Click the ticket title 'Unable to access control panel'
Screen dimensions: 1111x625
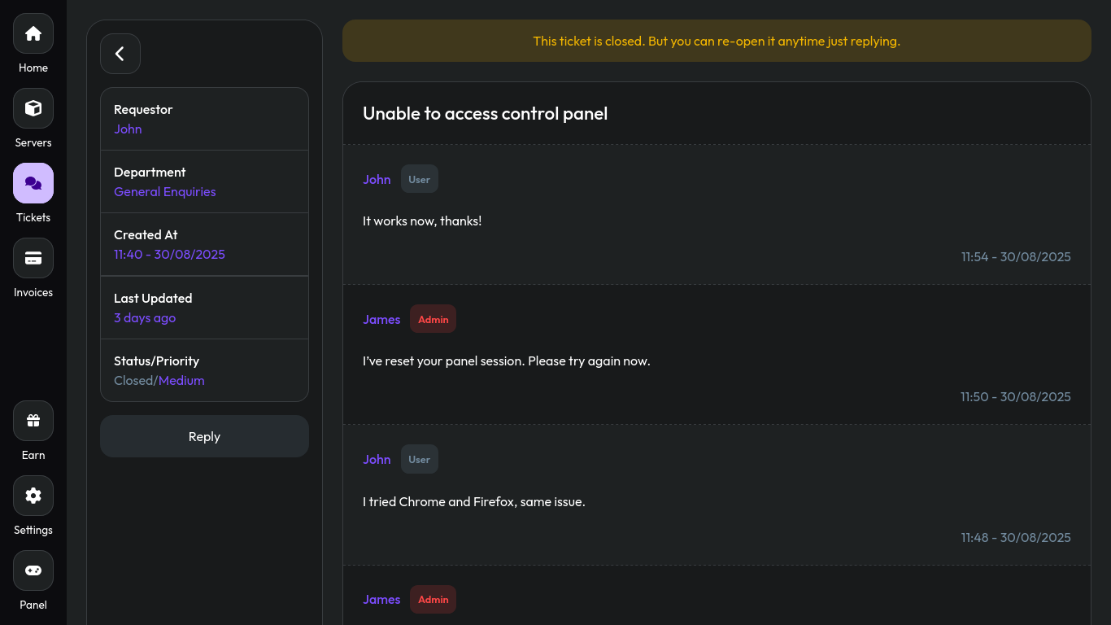coord(485,114)
